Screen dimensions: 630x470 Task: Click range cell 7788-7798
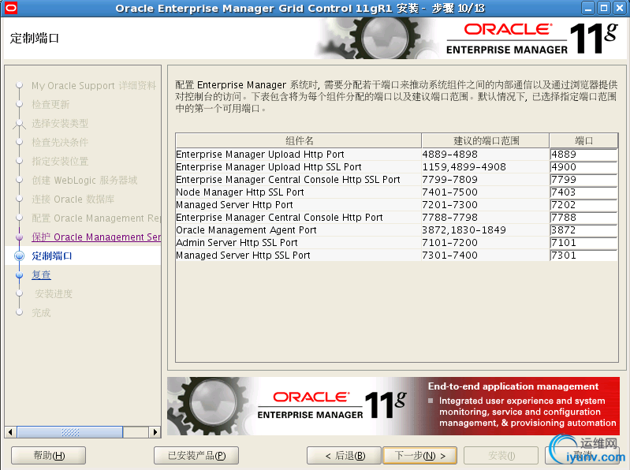485,218
